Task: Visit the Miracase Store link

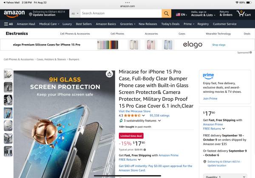Action: coord(135,111)
